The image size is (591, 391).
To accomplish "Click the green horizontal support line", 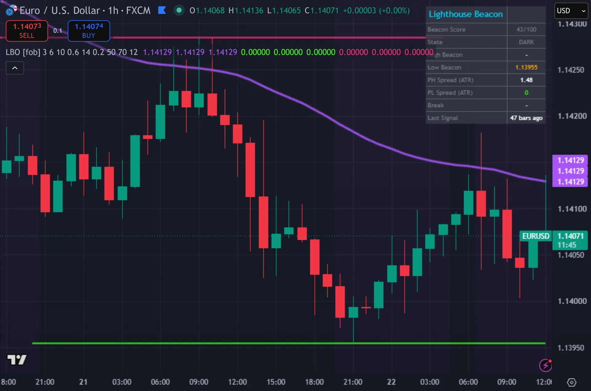I will click(x=289, y=343).
